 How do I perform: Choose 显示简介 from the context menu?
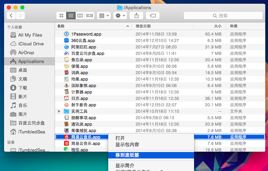151,166
